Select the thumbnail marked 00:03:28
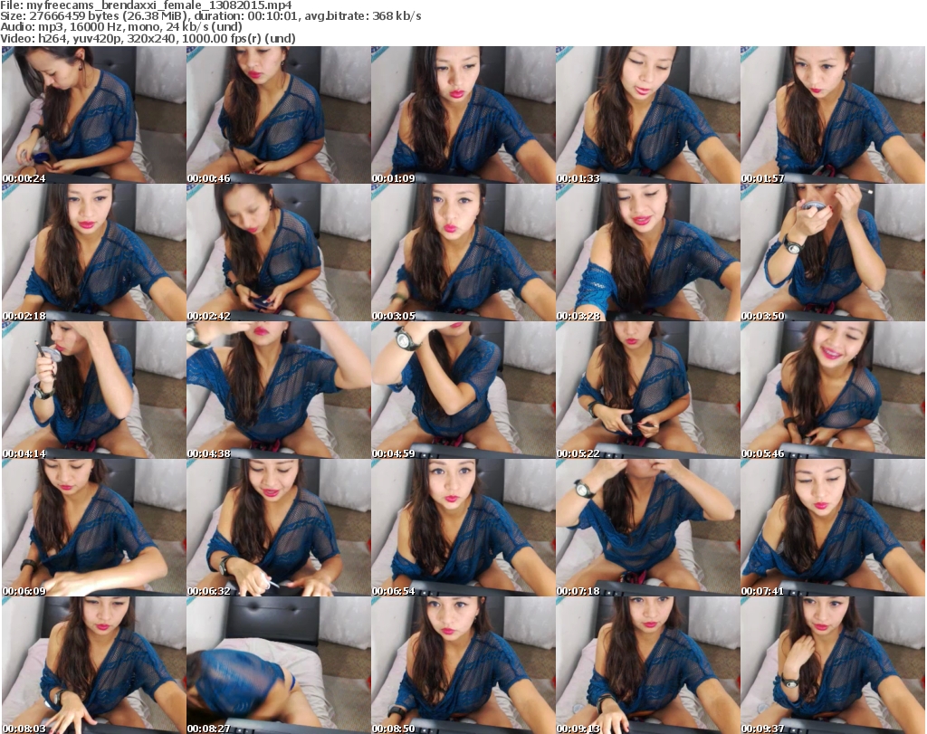 coord(647,253)
